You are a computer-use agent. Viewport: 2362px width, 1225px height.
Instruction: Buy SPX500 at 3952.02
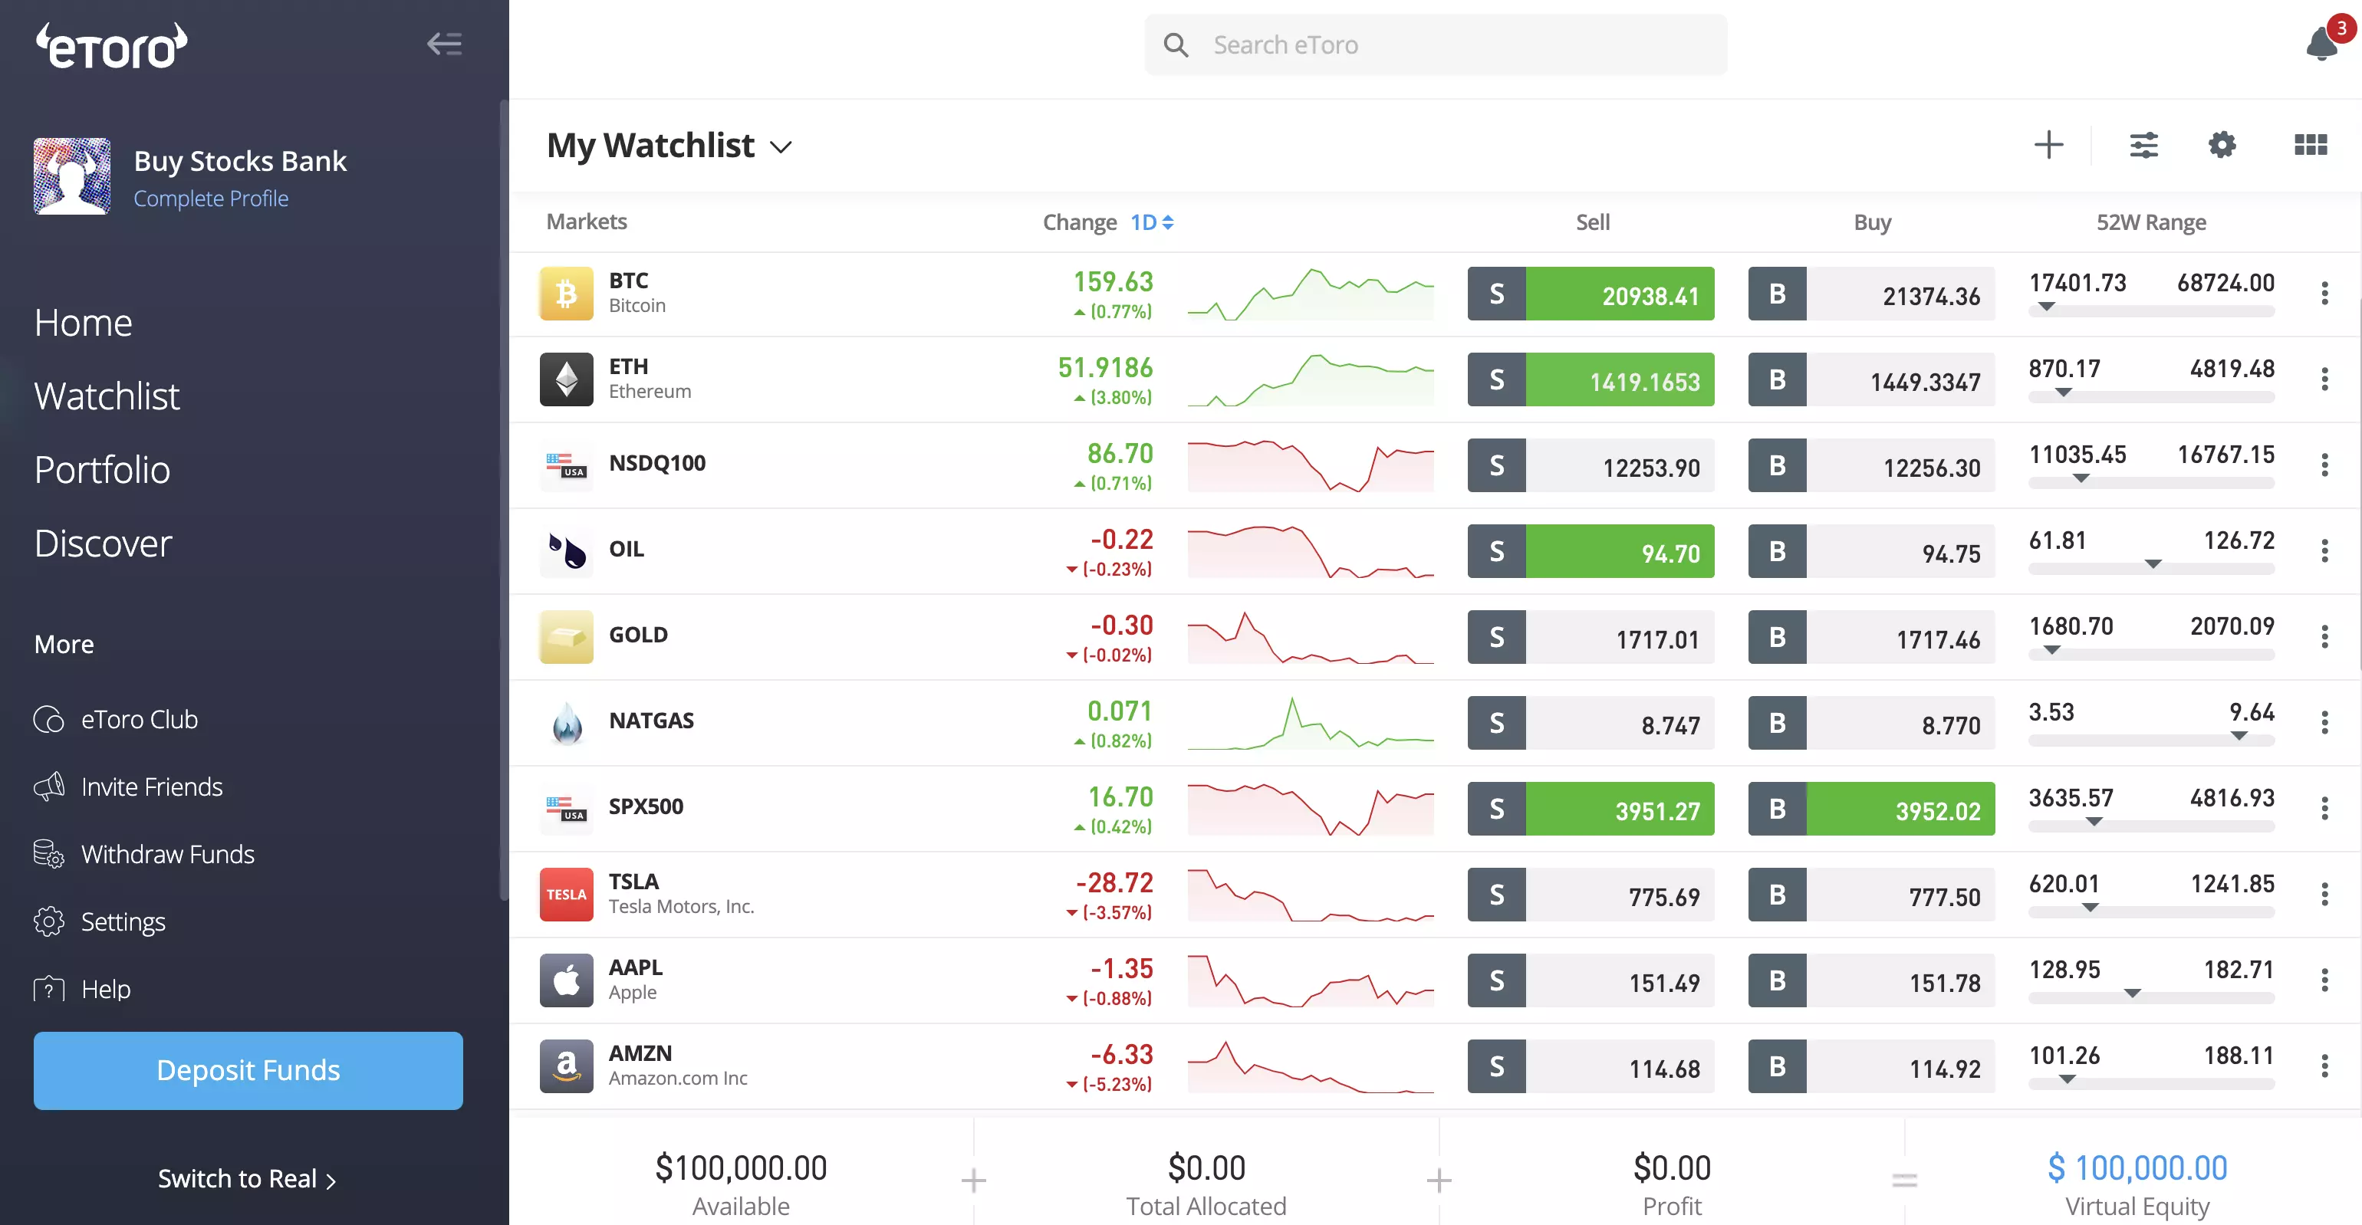(1871, 808)
